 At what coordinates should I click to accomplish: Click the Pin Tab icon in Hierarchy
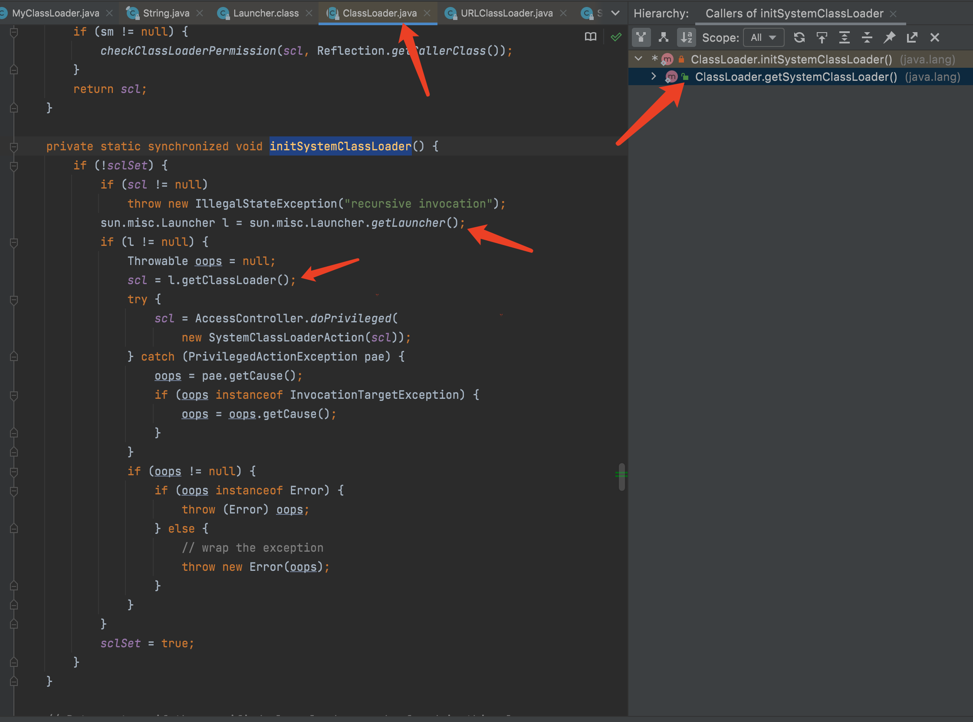890,38
